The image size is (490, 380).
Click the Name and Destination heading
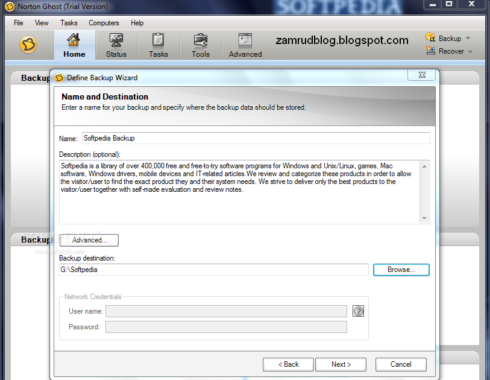coord(105,97)
